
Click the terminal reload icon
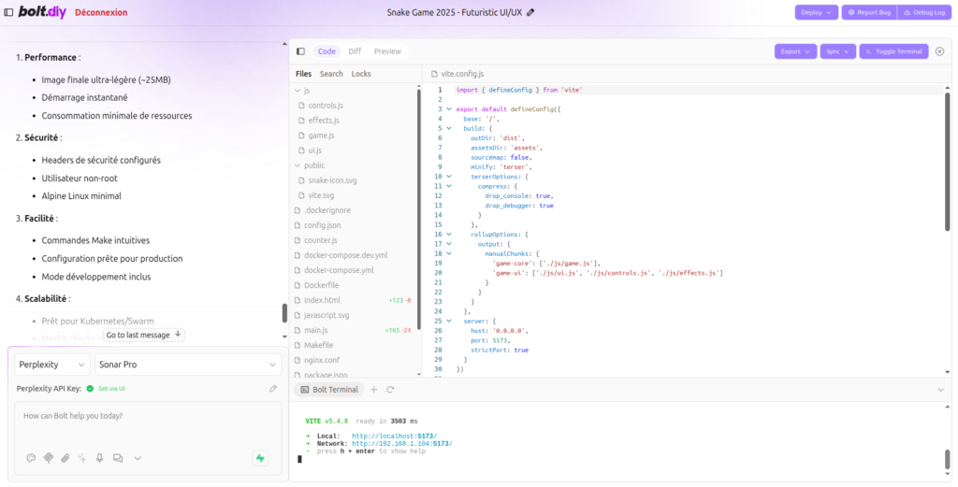pyautogui.click(x=390, y=390)
